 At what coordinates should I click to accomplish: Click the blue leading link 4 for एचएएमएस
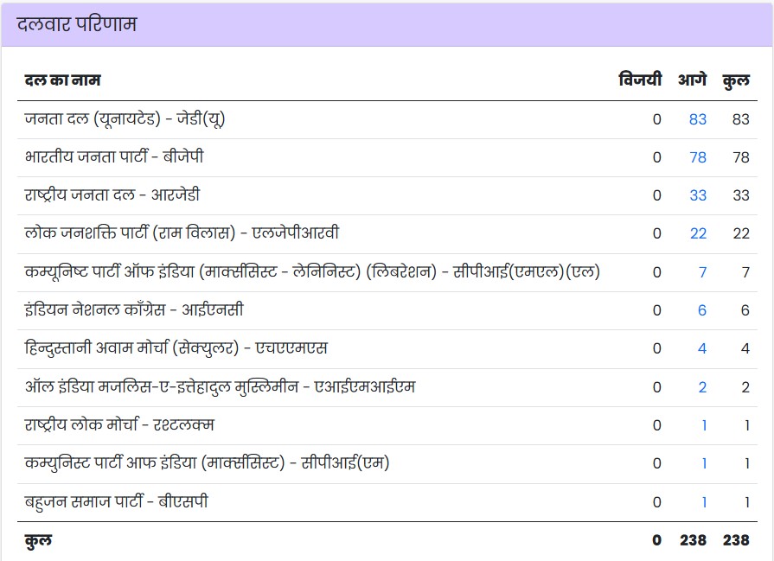pyautogui.click(x=702, y=348)
